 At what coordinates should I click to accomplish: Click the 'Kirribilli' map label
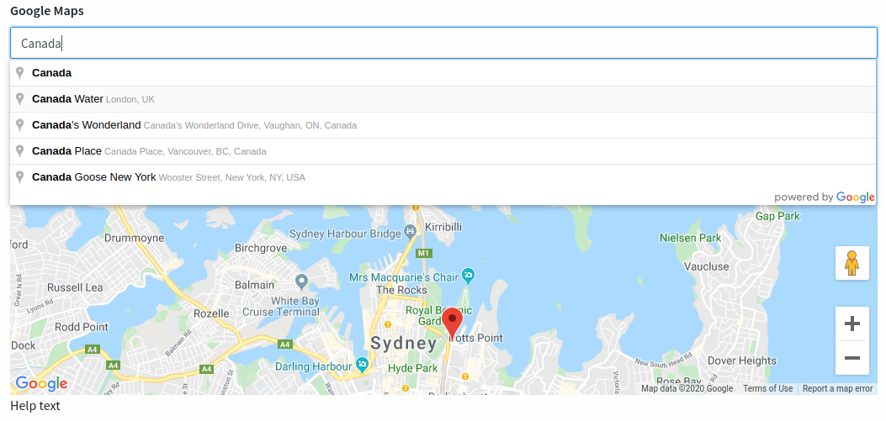point(443,226)
